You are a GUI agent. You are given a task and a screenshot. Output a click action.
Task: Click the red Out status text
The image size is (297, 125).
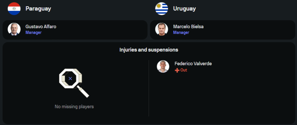(x=184, y=70)
